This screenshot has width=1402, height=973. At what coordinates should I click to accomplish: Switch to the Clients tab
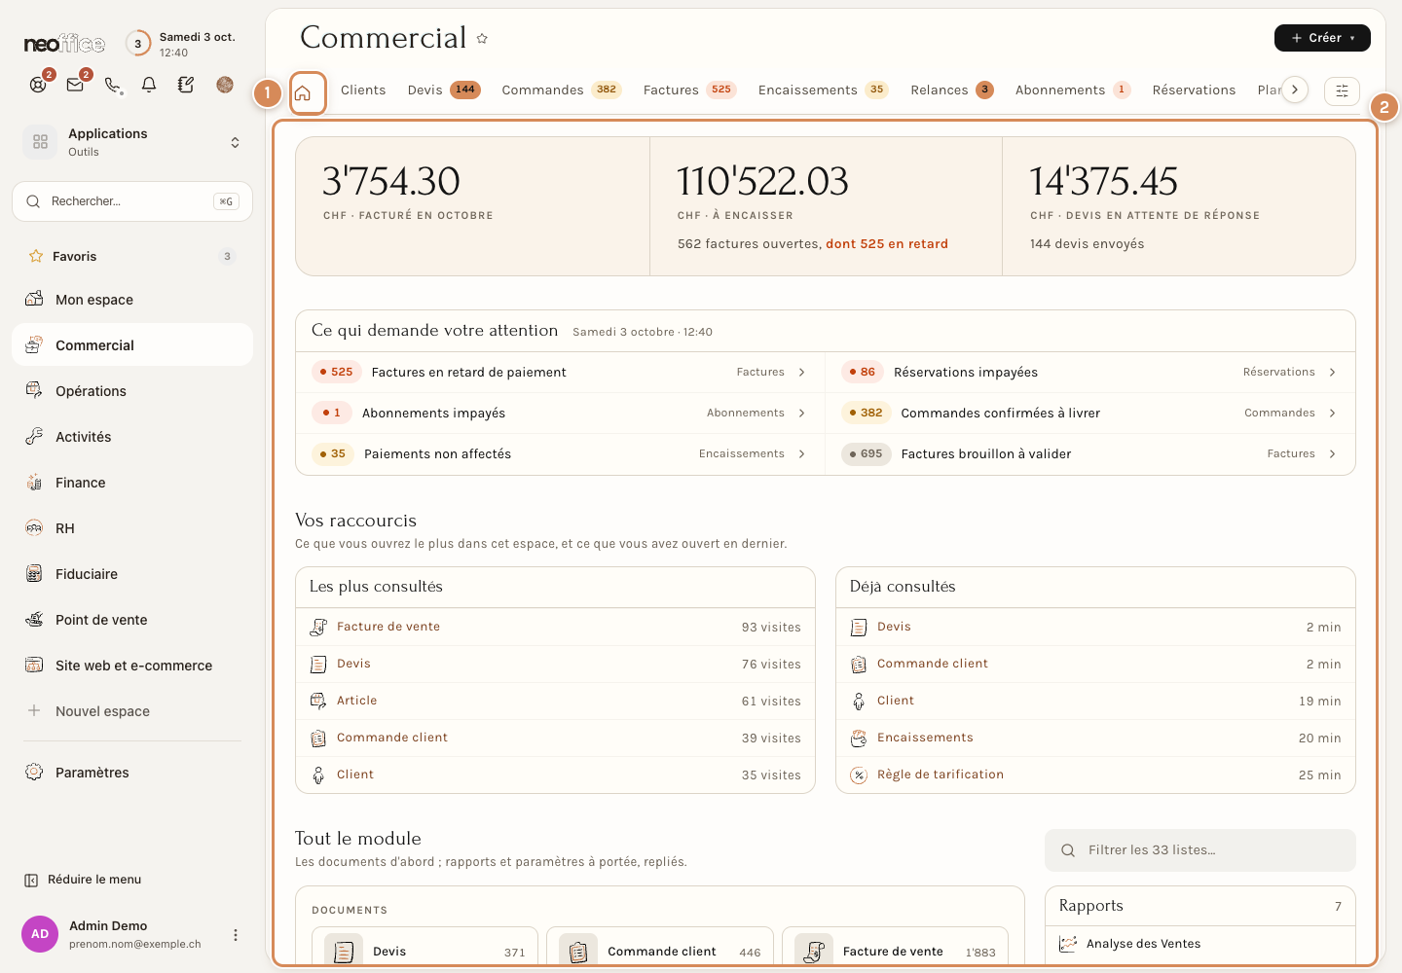tap(363, 90)
